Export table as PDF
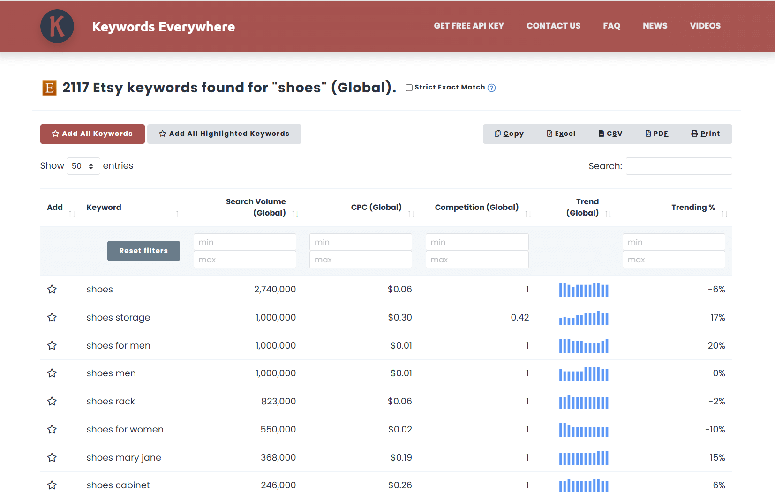The width and height of the screenshot is (775, 492). [656, 134]
